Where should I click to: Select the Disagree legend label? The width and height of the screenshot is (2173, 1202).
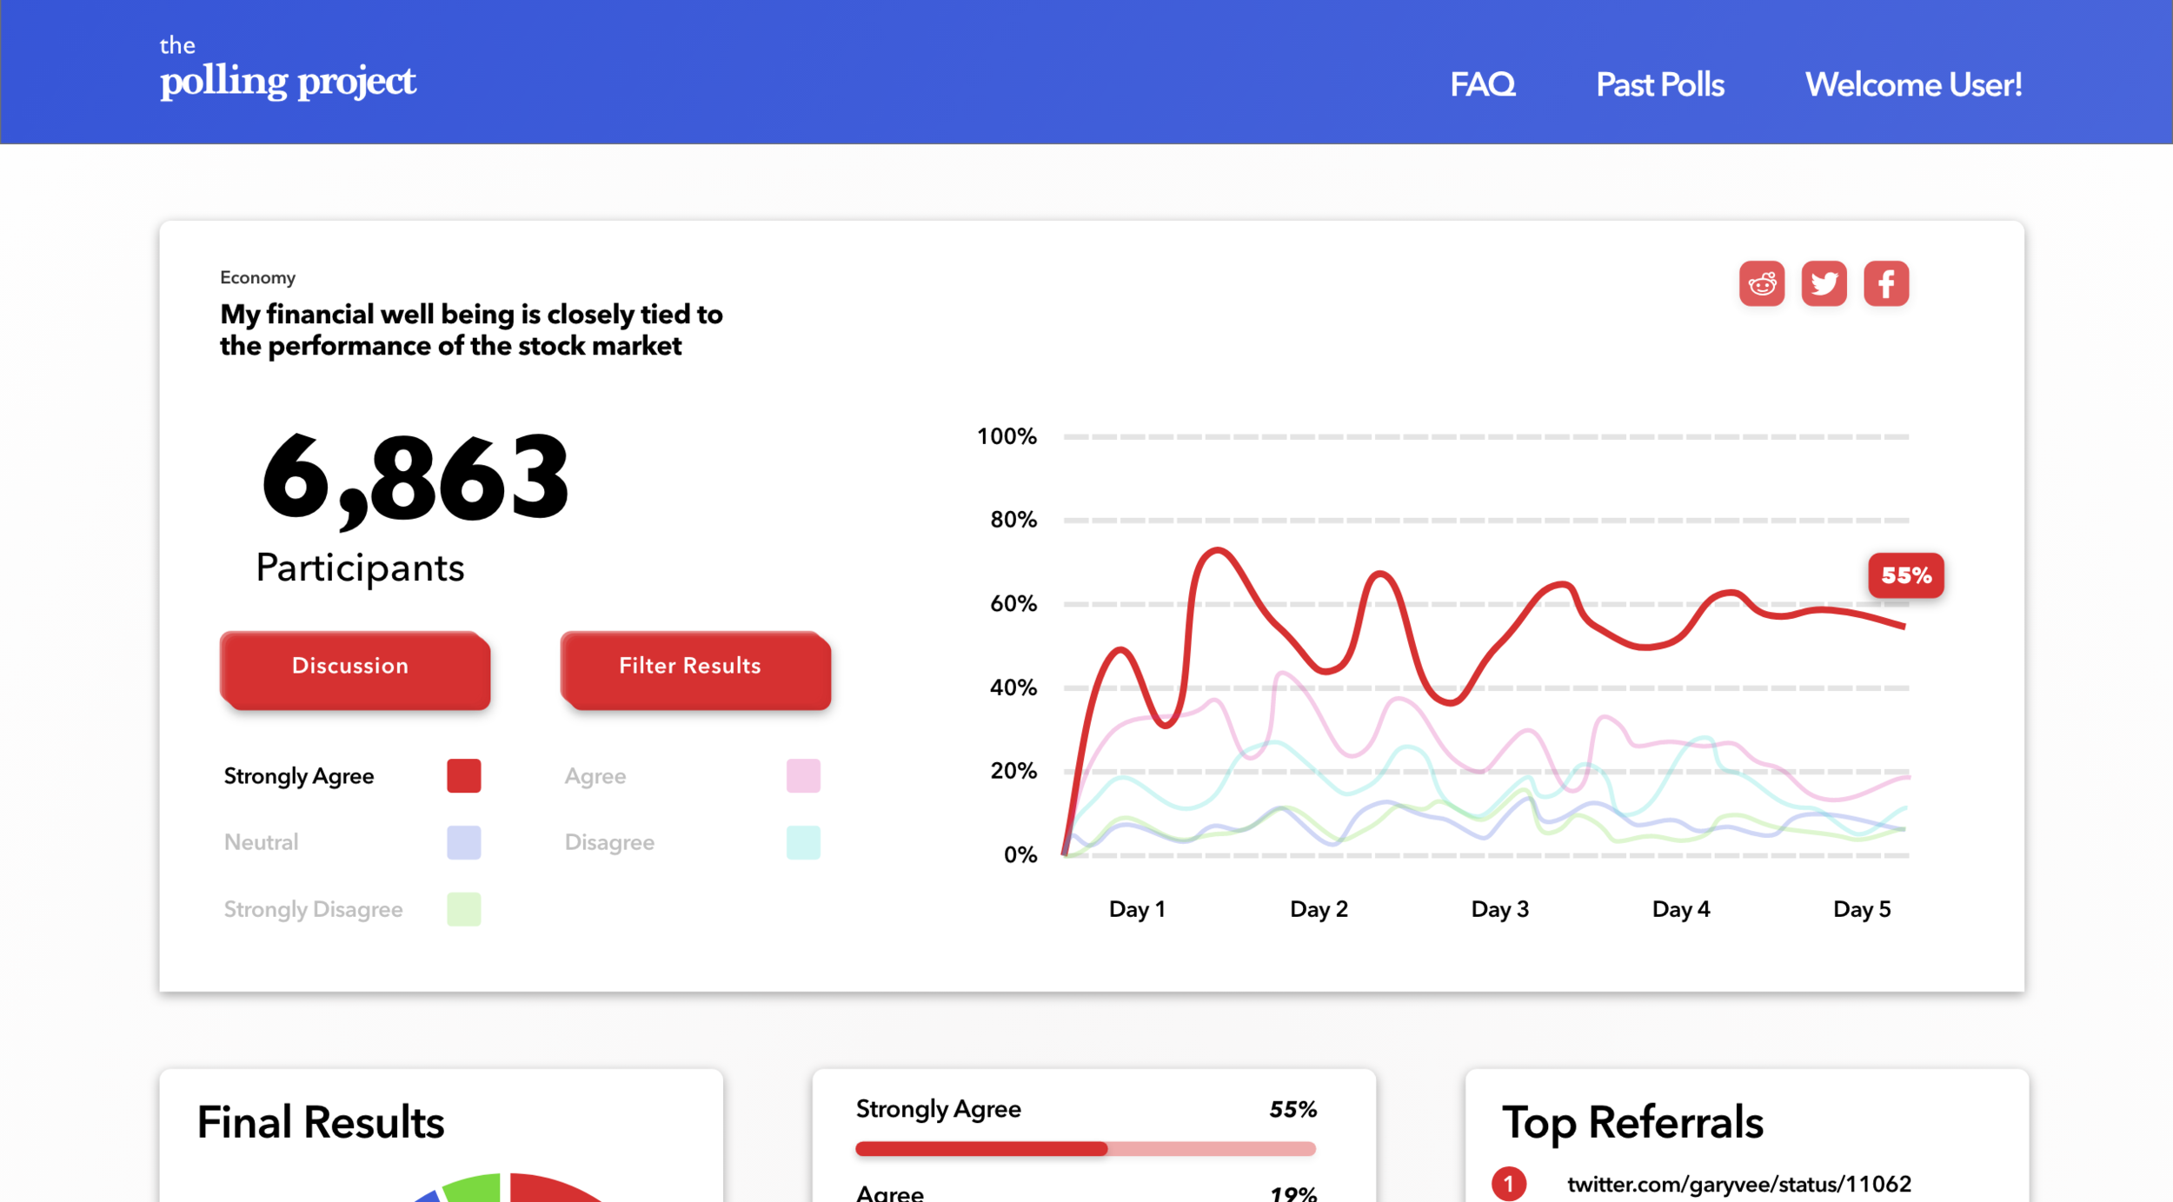coord(609,843)
